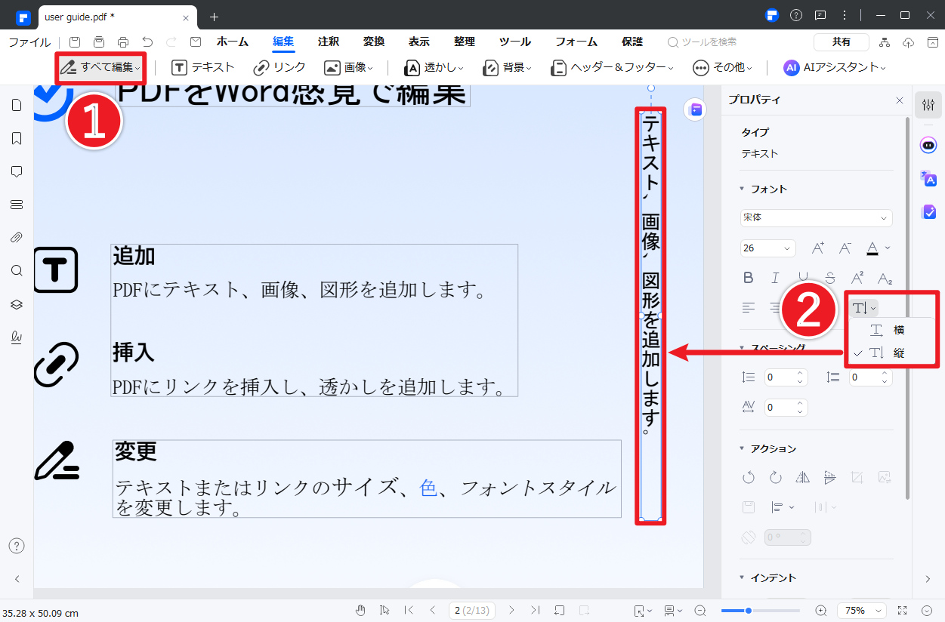Enter full screen mode icon
The height and width of the screenshot is (622, 945).
coord(902,610)
